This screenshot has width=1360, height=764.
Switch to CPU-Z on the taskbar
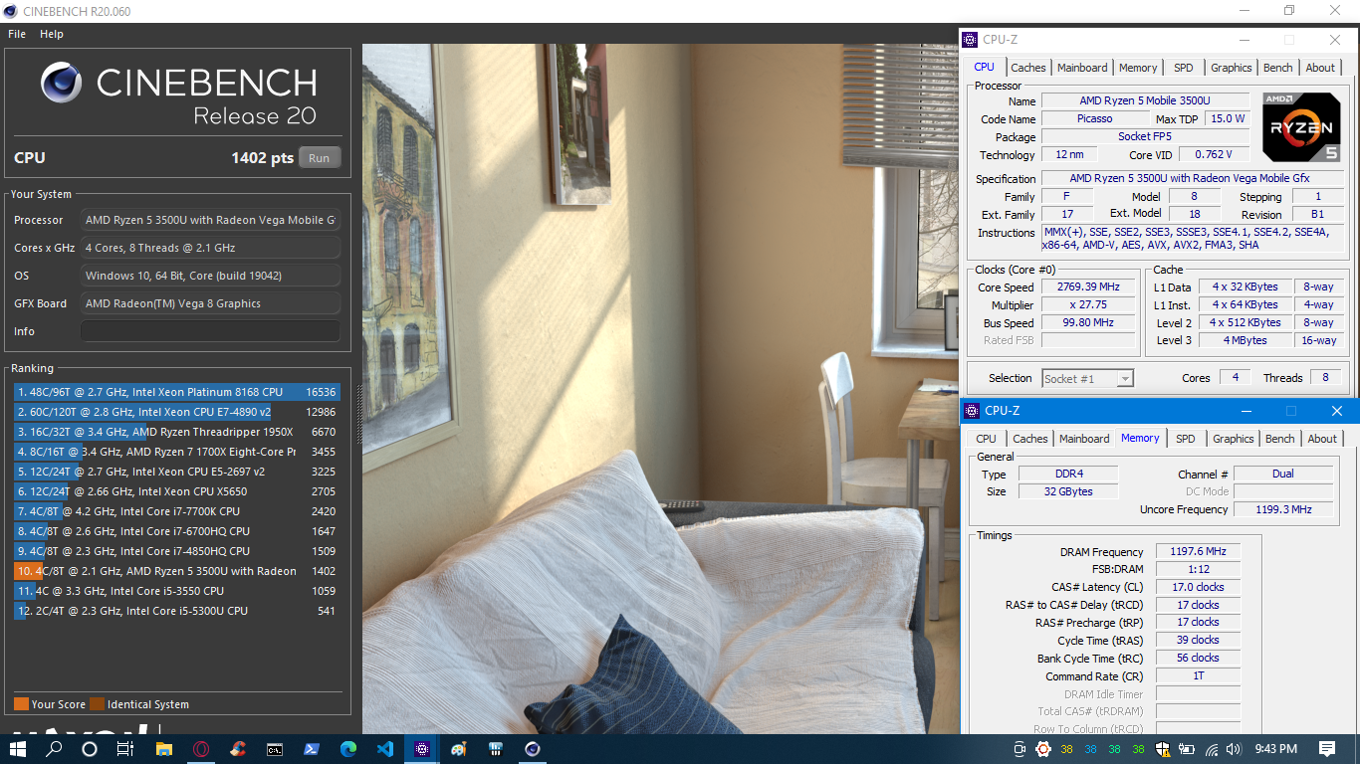[422, 749]
